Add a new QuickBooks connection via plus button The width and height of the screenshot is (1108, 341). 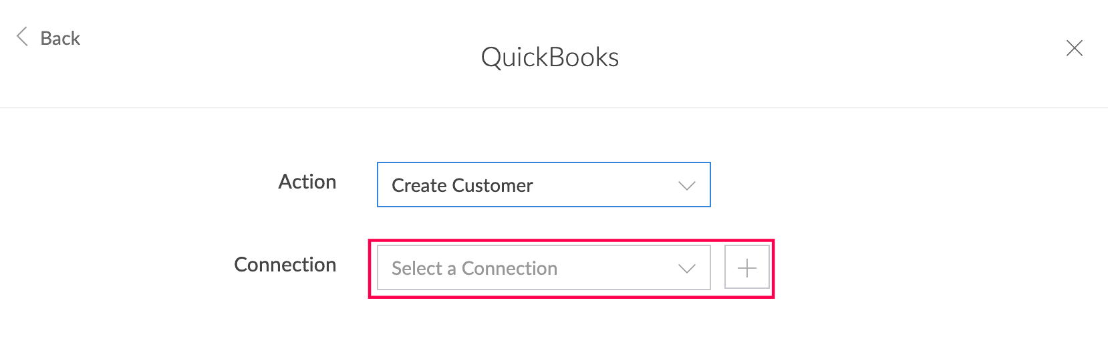pos(747,267)
